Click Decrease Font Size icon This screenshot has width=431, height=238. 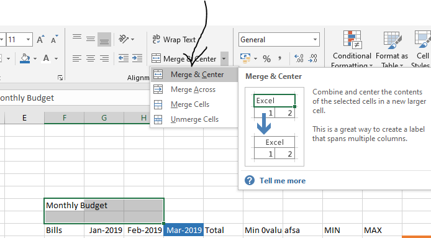point(54,39)
